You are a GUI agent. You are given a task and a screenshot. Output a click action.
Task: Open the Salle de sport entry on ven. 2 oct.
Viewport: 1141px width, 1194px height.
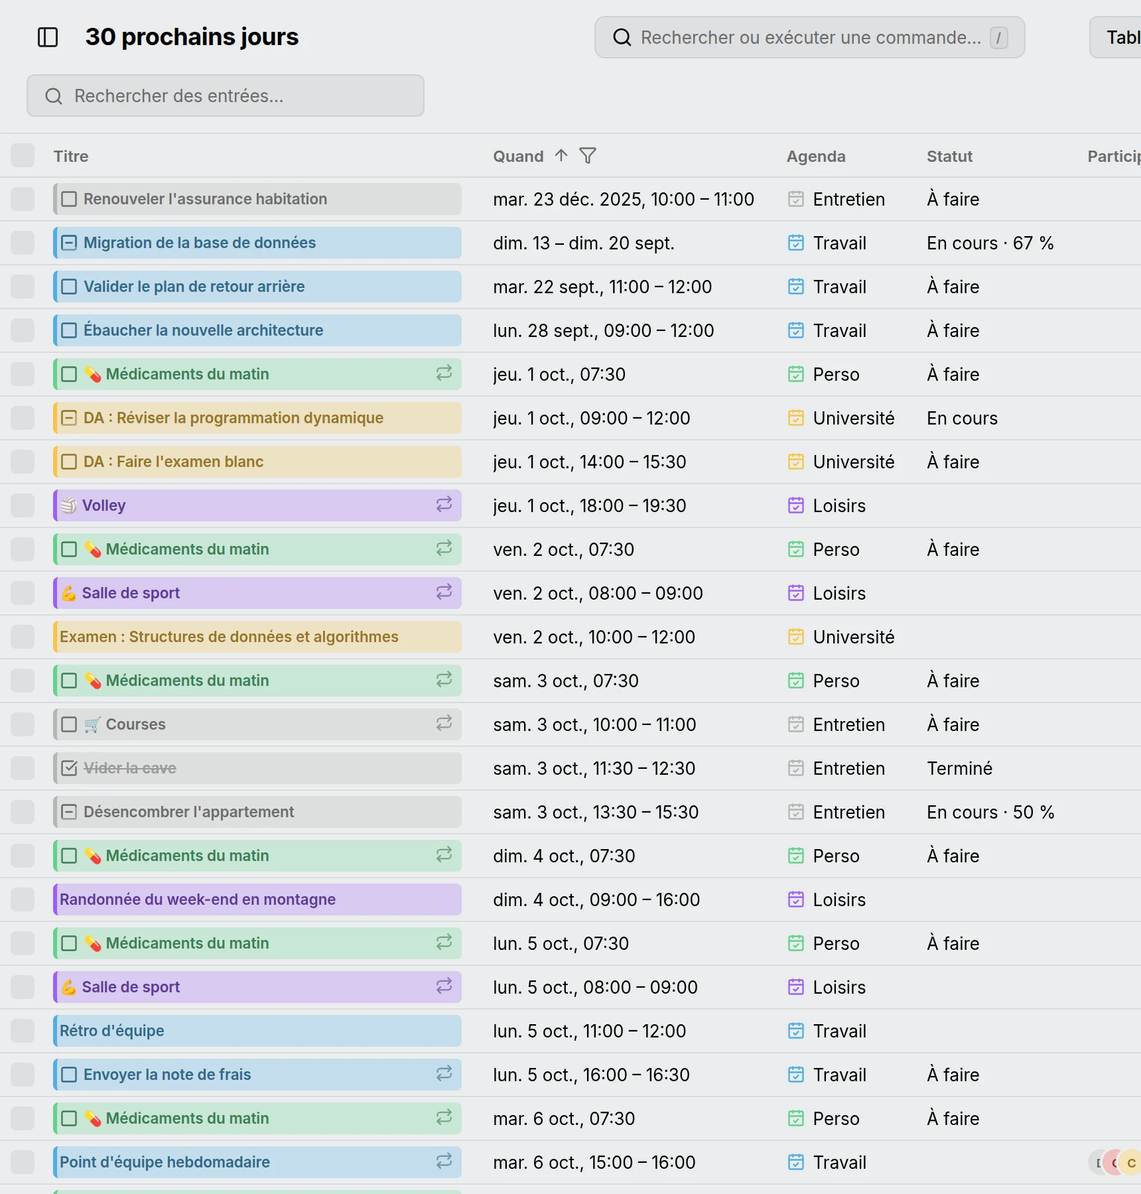257,593
